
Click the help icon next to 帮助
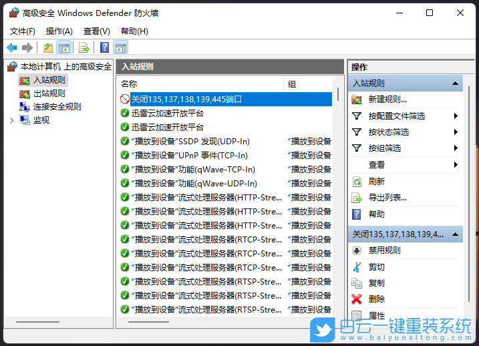click(357, 214)
